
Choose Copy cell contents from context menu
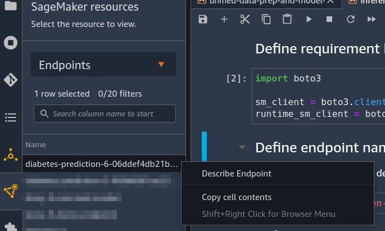point(237,197)
